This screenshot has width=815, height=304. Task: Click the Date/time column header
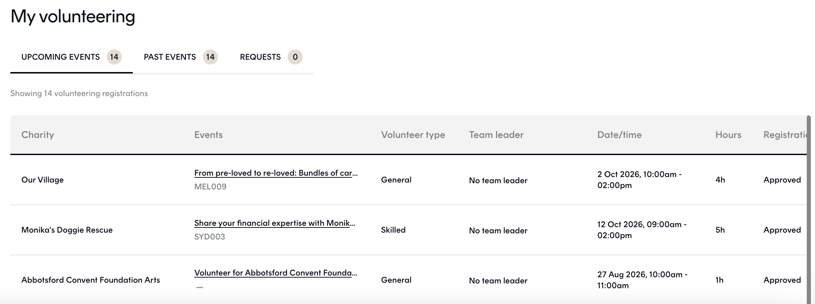619,135
